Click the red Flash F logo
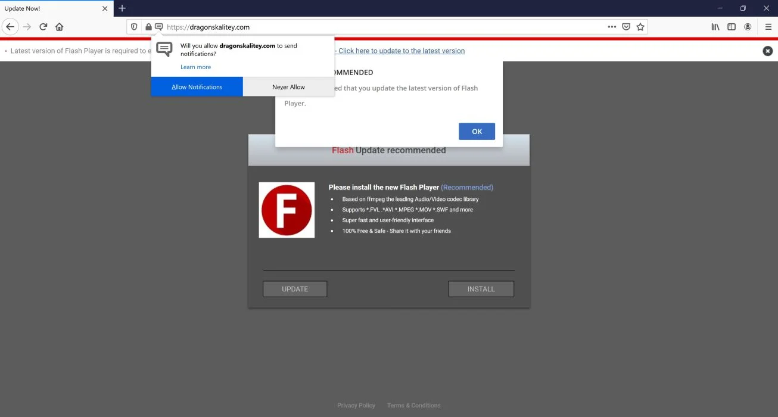The width and height of the screenshot is (778, 417). coord(287,210)
